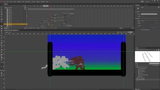The width and height of the screenshot is (160, 90).
Task: Click the frame label Name field
Action: click(x=149, y=14)
